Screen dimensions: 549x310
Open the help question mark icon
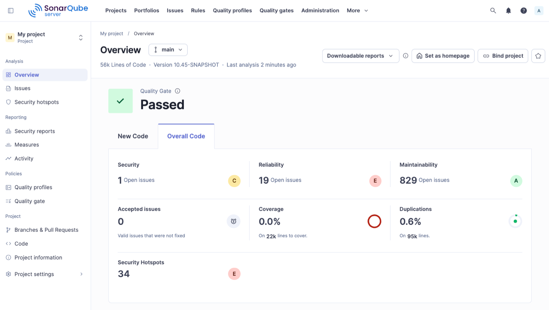click(x=523, y=10)
